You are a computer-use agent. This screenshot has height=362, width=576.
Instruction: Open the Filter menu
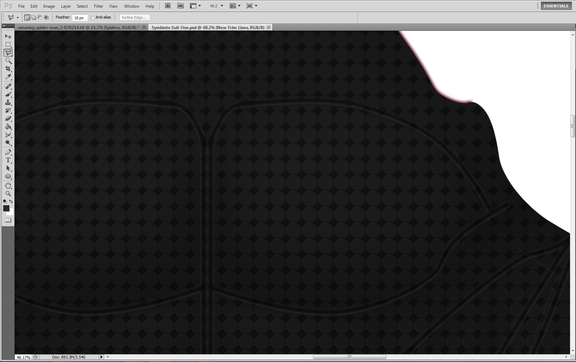point(99,6)
